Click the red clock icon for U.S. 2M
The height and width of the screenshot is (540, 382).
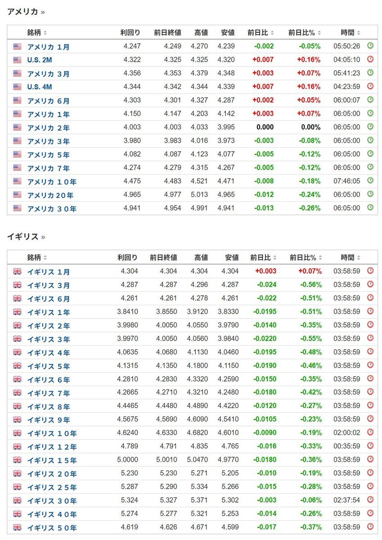(370, 59)
